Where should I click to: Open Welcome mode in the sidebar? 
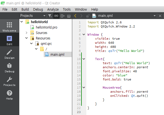(x=9, y=27)
